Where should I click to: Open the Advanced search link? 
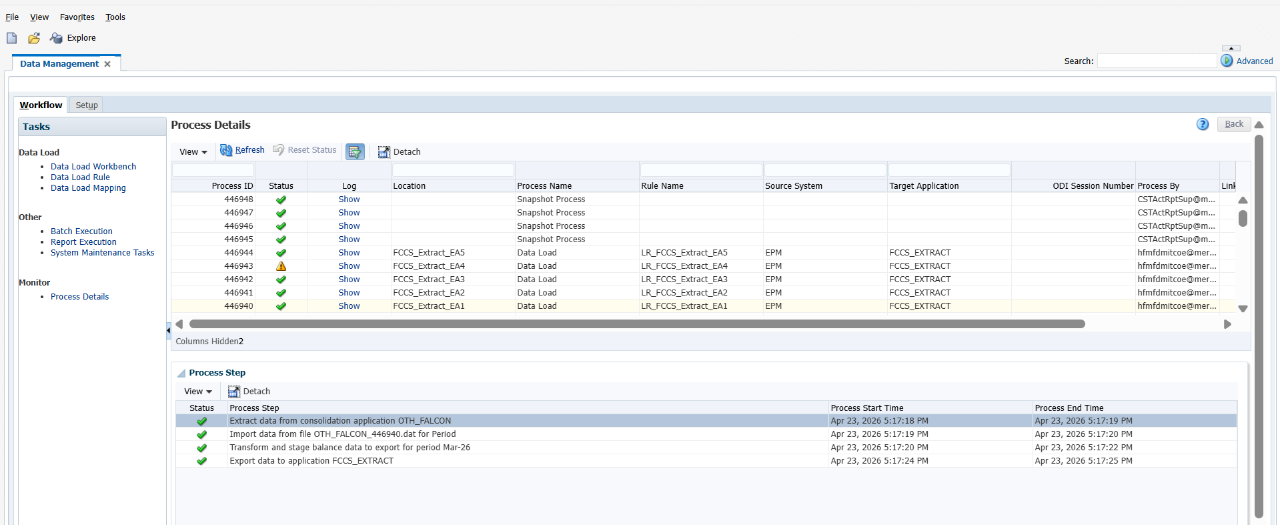point(1255,61)
